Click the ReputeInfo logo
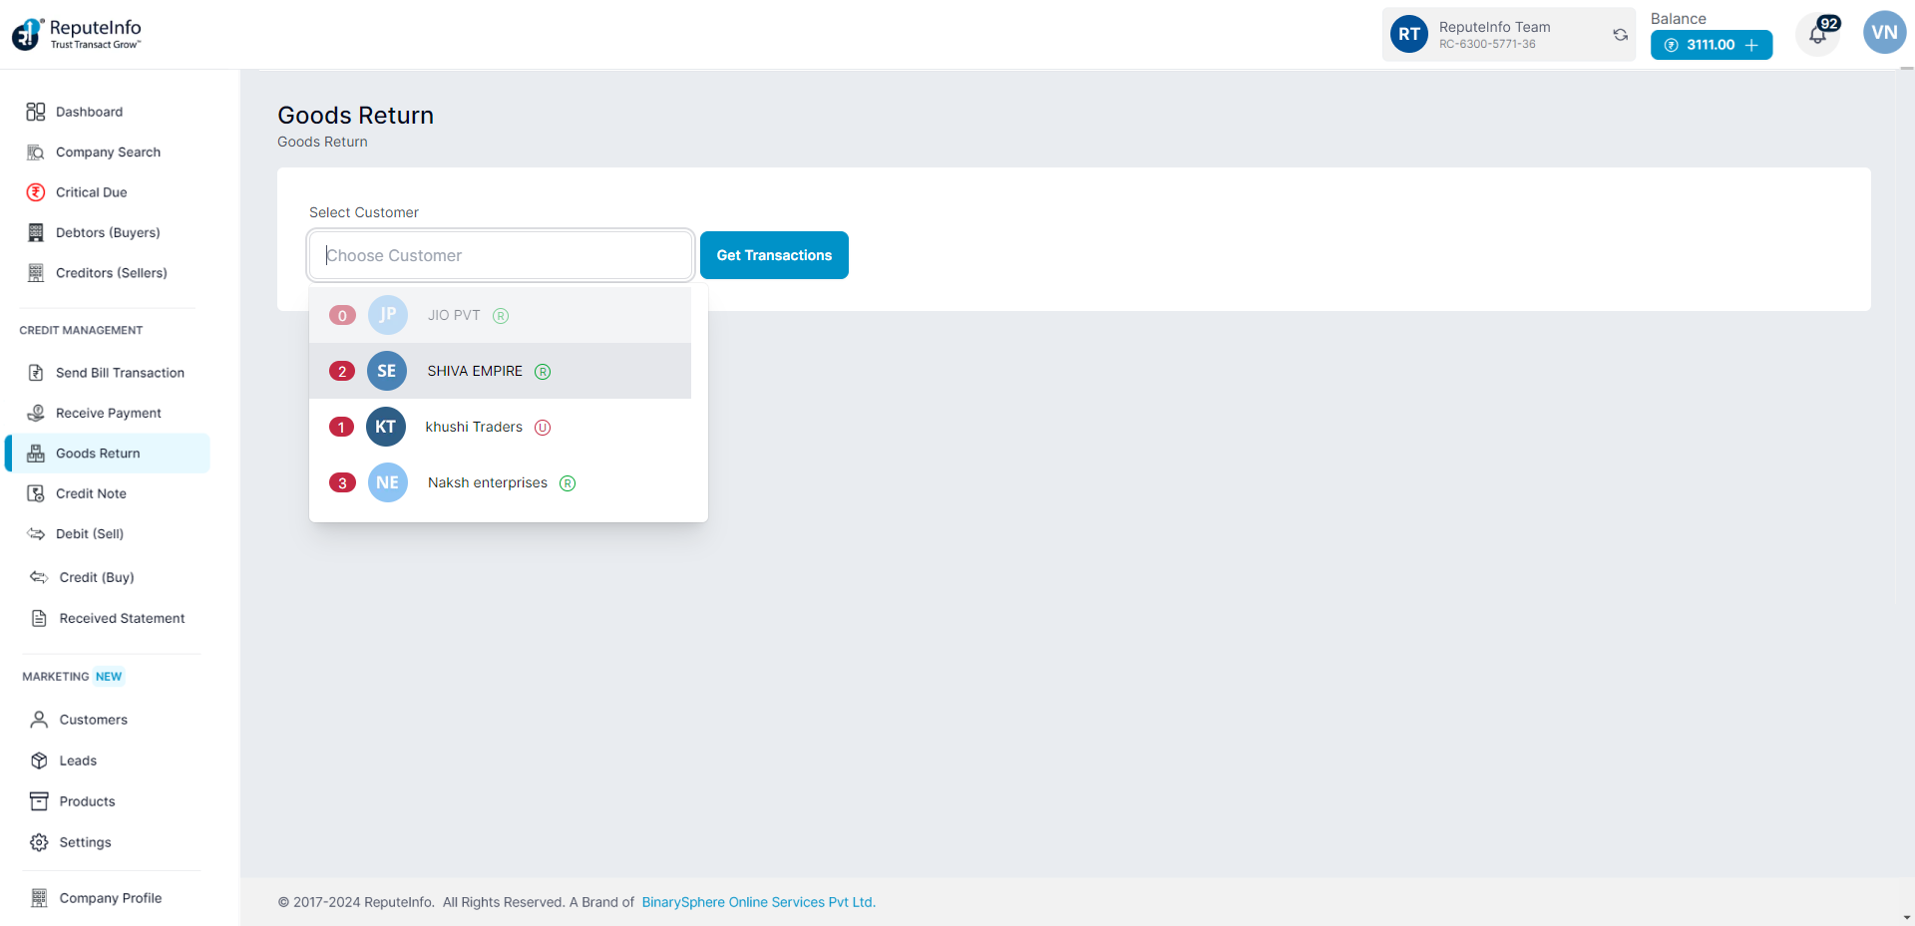1915x926 pixels. [x=77, y=34]
